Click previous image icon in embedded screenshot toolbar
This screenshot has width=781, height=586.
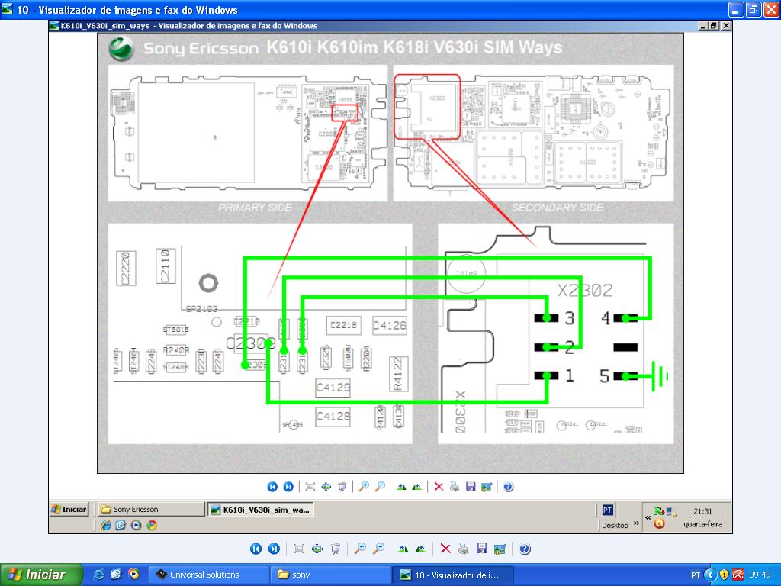(272, 486)
